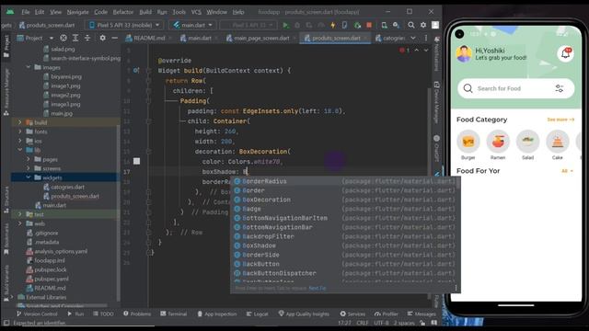This screenshot has width=589, height=331.
Task: Click Search for Food field in phone
Action: click(515, 88)
